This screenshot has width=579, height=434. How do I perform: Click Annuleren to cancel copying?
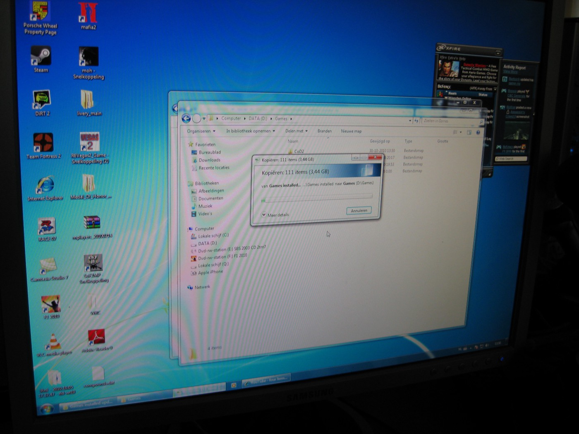tap(359, 210)
